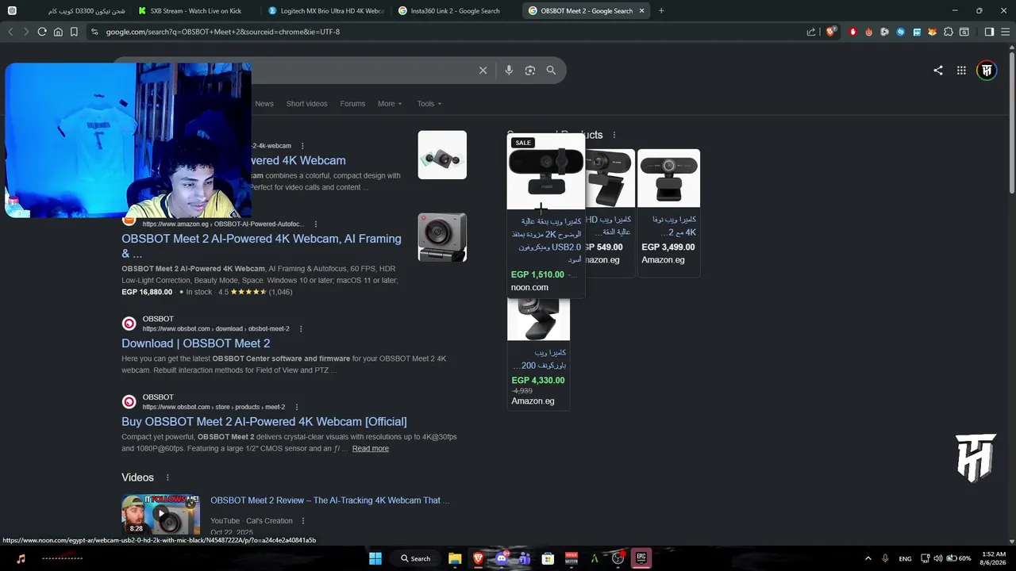Viewport: 1016px width, 571px height.
Task: Go to the browser home page icon
Action: click(58, 32)
